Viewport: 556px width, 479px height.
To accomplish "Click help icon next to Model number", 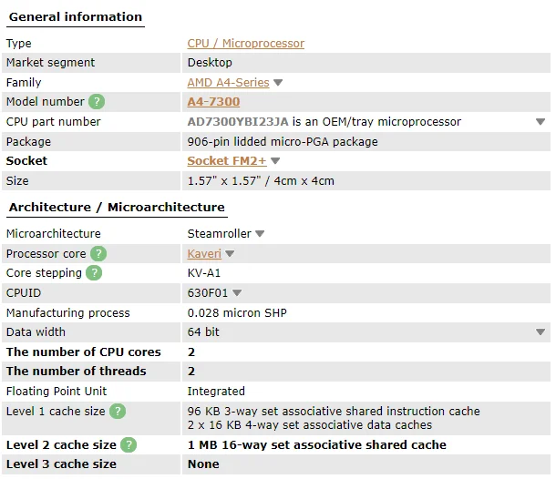I will (x=97, y=102).
